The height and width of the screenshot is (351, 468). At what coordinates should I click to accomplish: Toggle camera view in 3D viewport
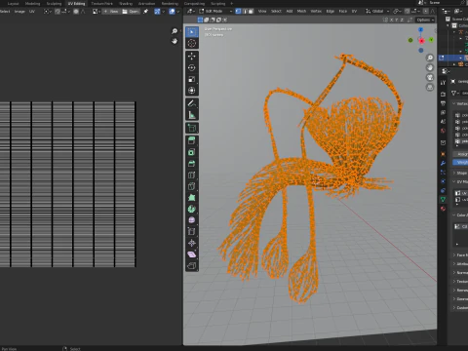tap(430, 77)
